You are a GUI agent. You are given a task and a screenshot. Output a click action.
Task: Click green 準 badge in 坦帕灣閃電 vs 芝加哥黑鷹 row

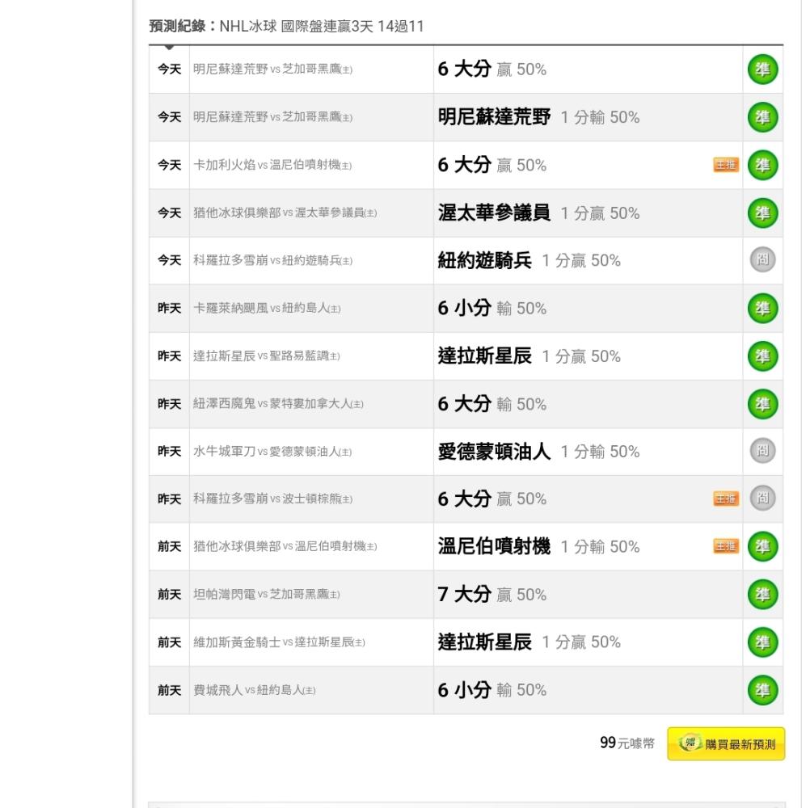click(x=762, y=594)
